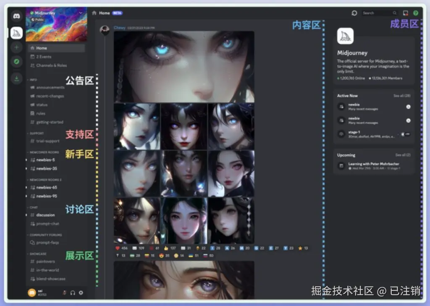
Task: Click the Download Apps arrow icon
Action: [x=16, y=79]
